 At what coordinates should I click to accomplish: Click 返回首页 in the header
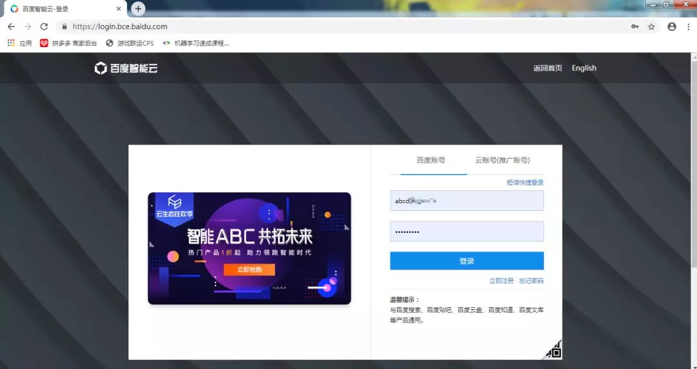(548, 68)
